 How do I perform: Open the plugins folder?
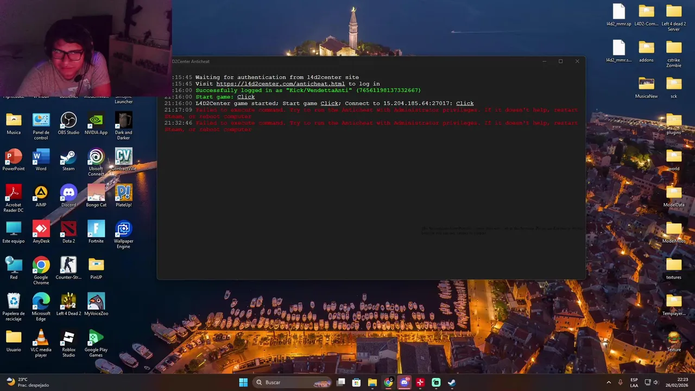(674, 124)
